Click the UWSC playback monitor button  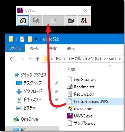pos(53,20)
